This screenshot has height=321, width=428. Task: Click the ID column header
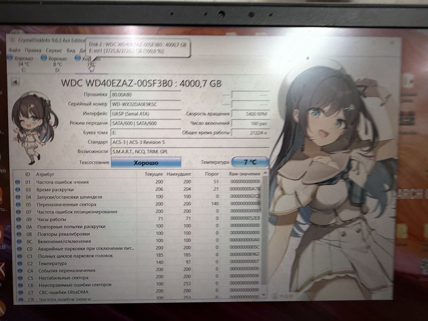[x=28, y=174]
